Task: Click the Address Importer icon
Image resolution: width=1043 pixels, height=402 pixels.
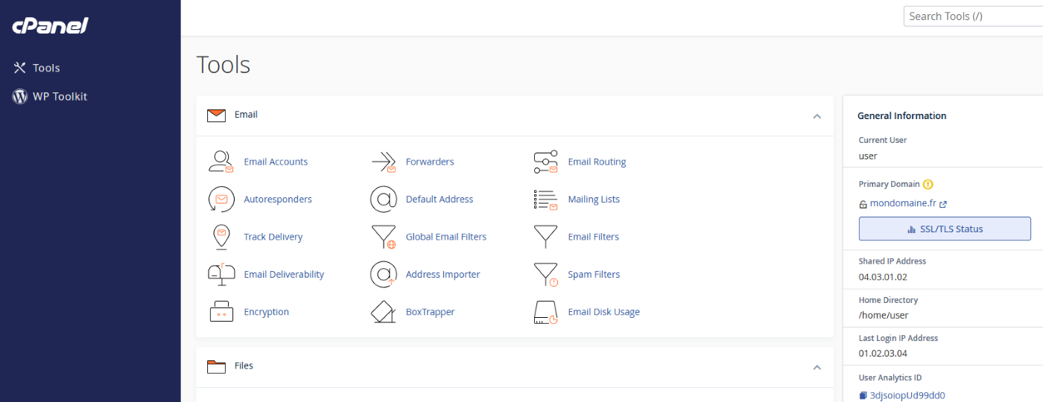Action: tap(383, 275)
